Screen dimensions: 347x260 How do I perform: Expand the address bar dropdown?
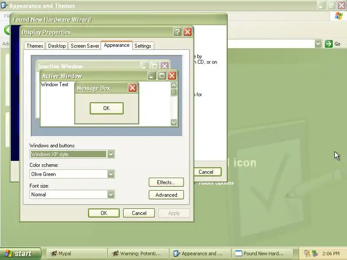coord(318,44)
